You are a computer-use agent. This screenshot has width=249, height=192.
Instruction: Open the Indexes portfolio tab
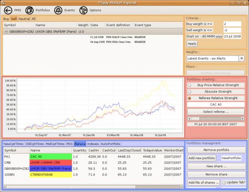pyautogui.click(x=93, y=144)
